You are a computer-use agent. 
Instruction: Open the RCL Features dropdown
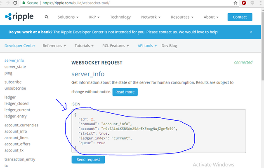(x=115, y=46)
